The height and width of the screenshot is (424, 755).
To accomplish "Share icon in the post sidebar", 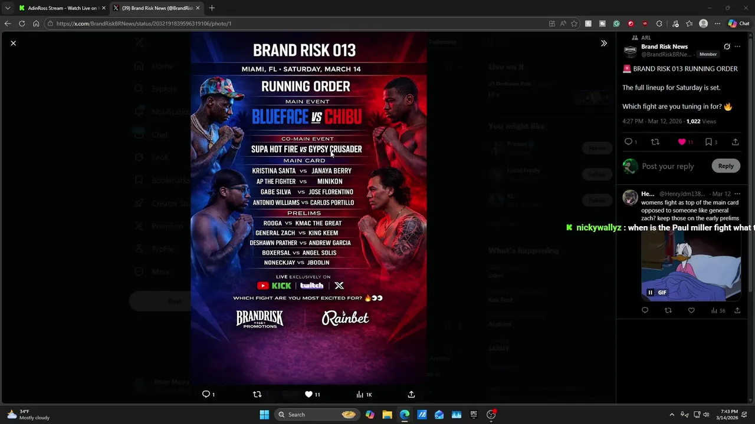I will (x=735, y=142).
